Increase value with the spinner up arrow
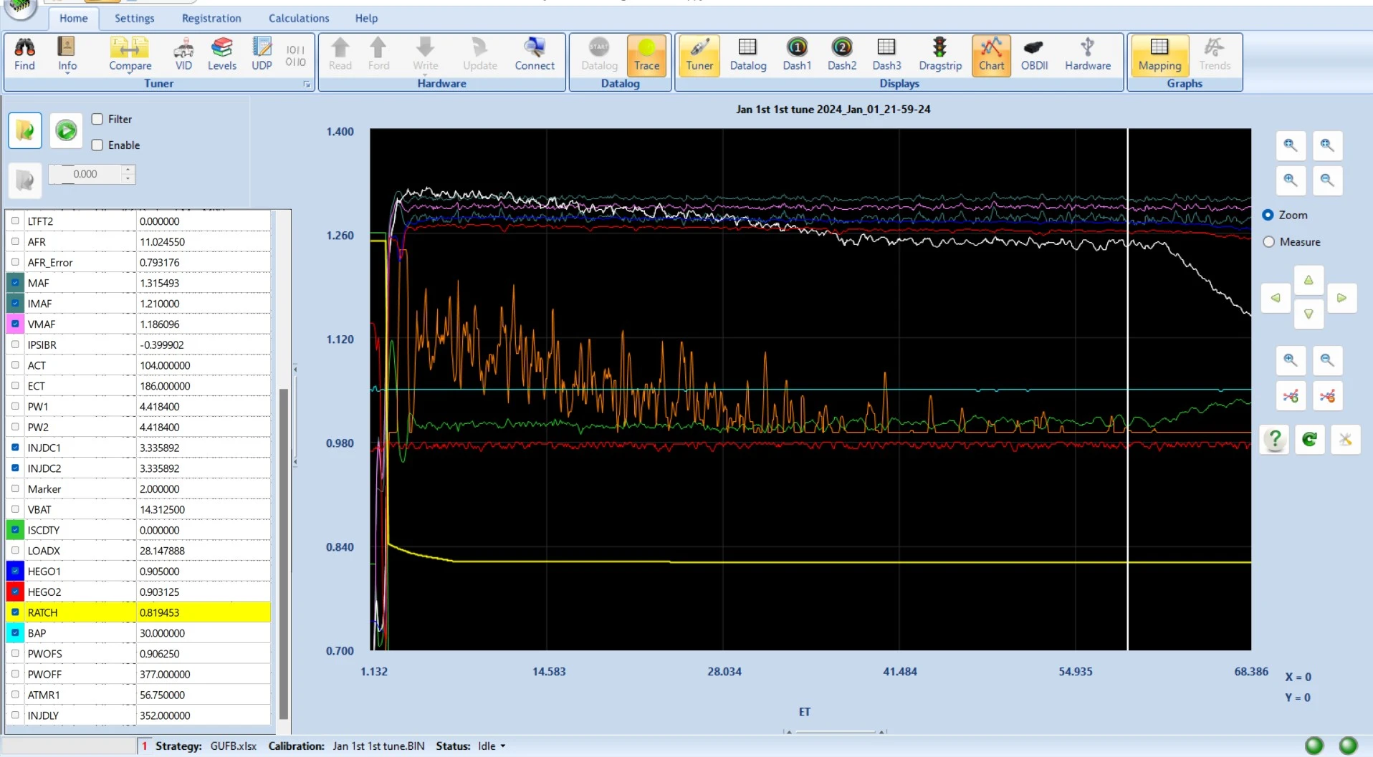The height and width of the screenshot is (757, 1373). pos(128,170)
